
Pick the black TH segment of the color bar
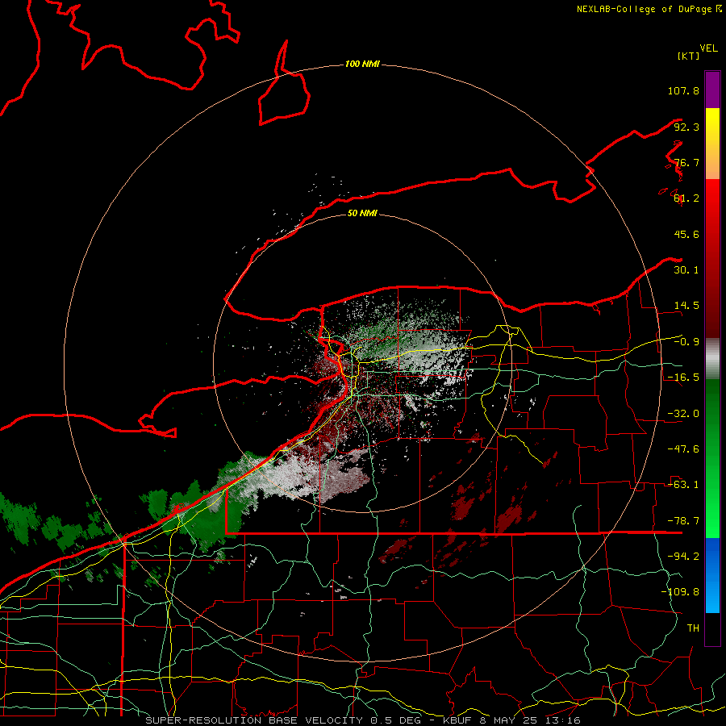pyautogui.click(x=712, y=628)
